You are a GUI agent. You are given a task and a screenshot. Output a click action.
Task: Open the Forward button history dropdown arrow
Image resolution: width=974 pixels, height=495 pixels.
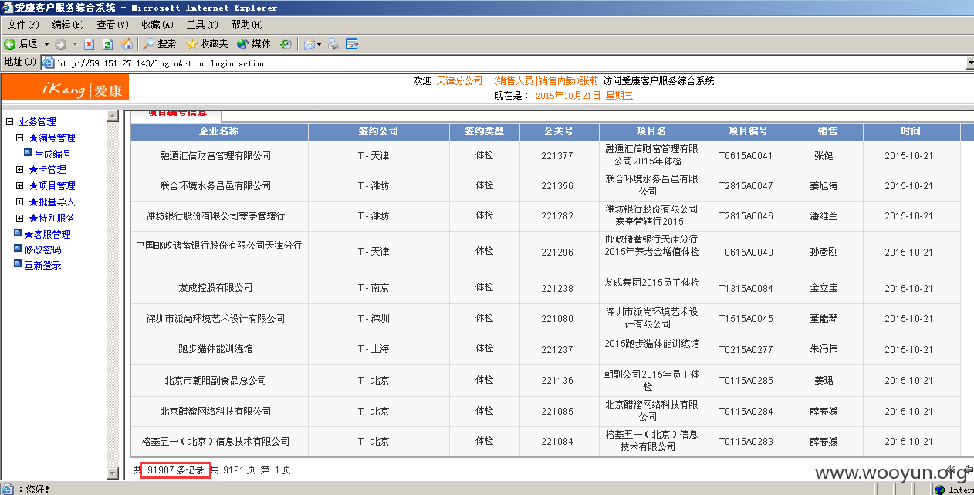click(x=75, y=44)
